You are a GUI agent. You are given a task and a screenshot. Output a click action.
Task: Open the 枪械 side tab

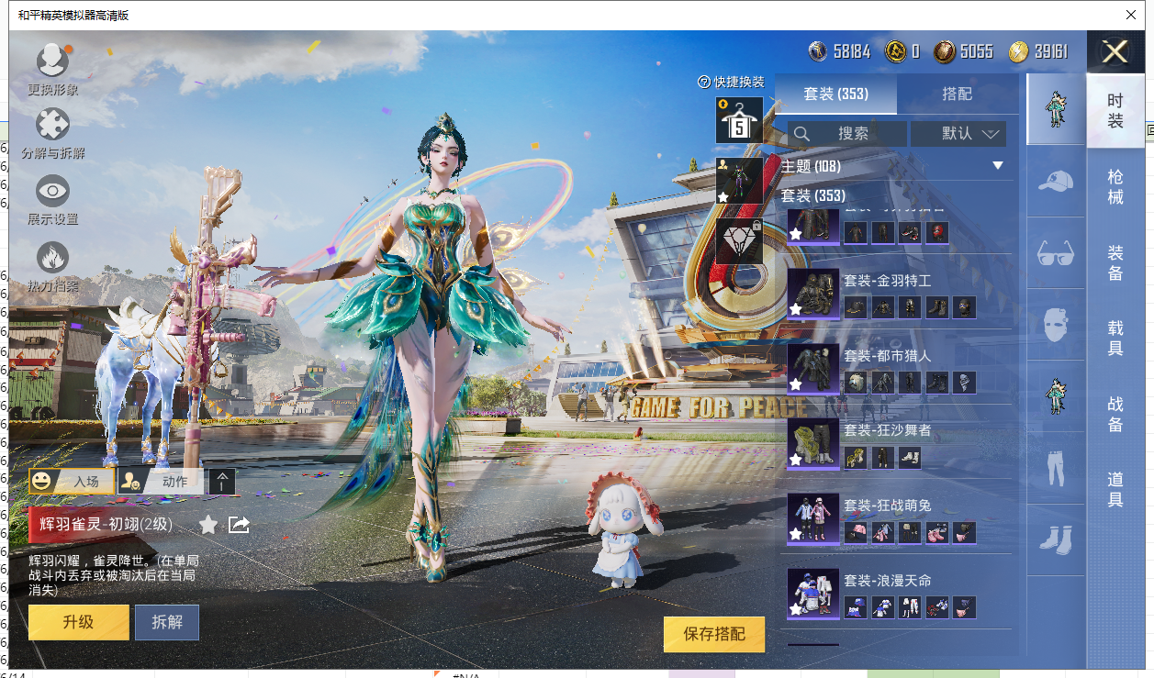coord(1115,185)
